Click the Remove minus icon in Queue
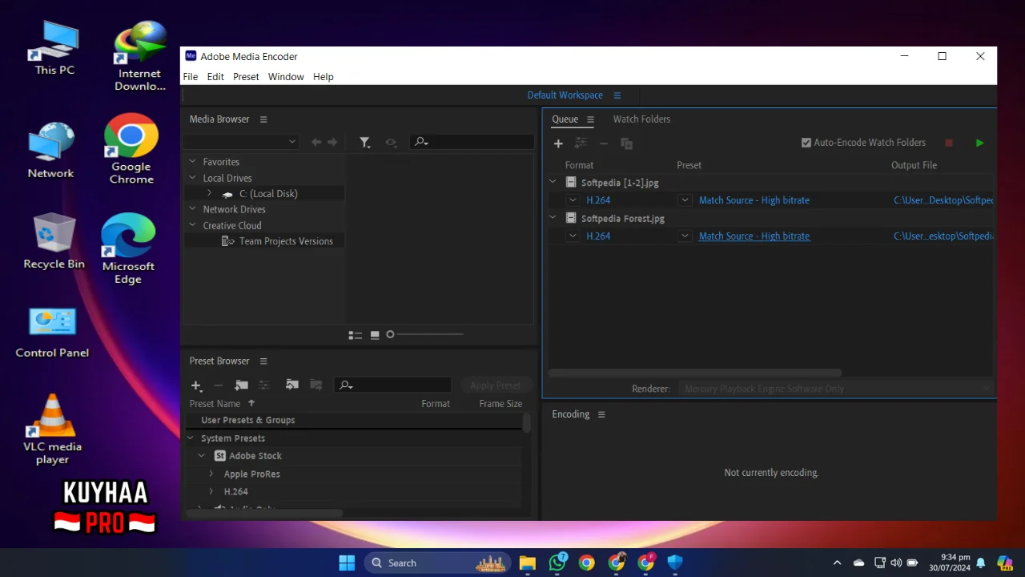1025x577 pixels. click(x=604, y=143)
